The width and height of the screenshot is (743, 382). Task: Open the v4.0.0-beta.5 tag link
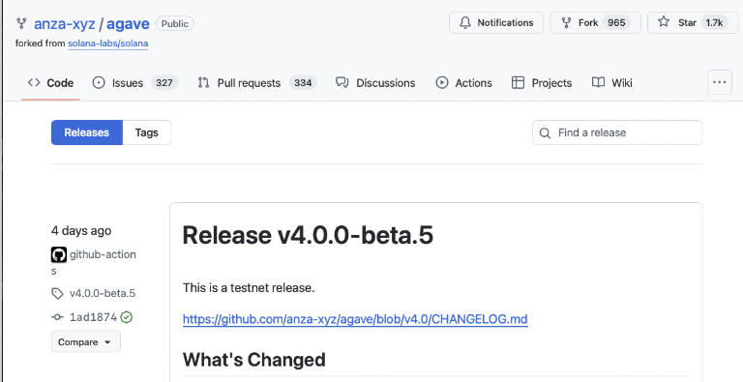pos(103,293)
